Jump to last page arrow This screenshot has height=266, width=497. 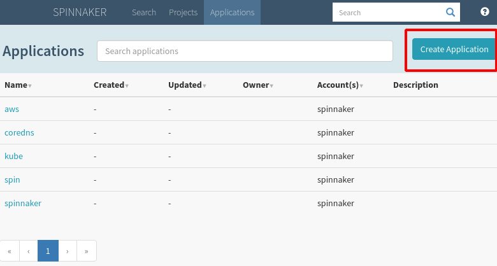87,251
